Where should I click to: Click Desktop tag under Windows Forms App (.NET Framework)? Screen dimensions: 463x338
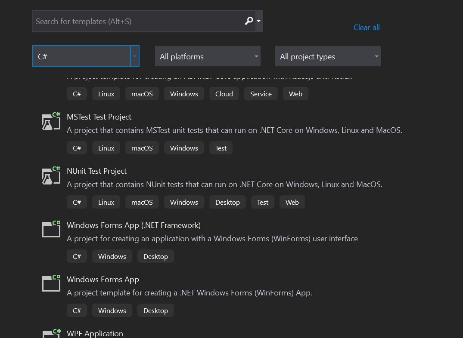coord(155,257)
